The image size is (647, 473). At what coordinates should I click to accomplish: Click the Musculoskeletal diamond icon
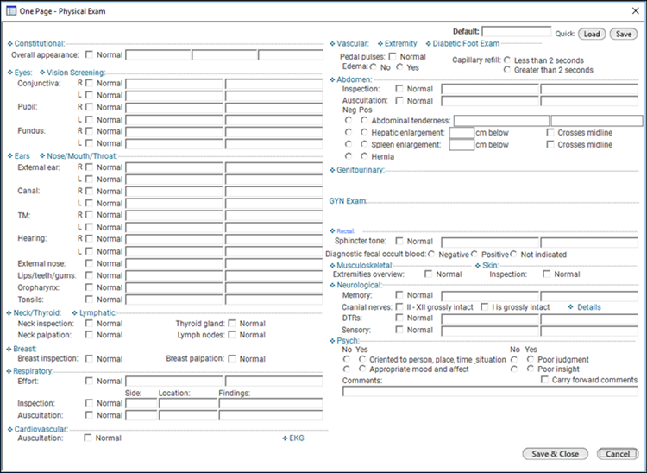333,266
